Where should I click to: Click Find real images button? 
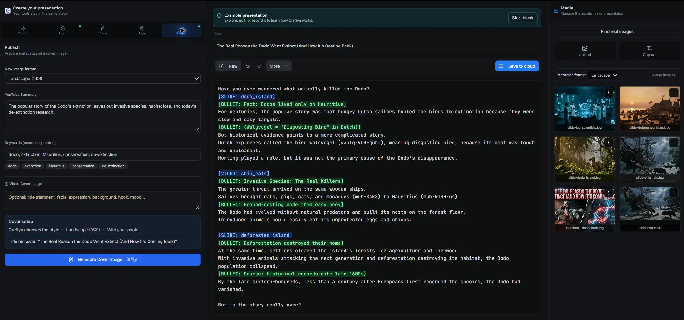pyautogui.click(x=617, y=31)
